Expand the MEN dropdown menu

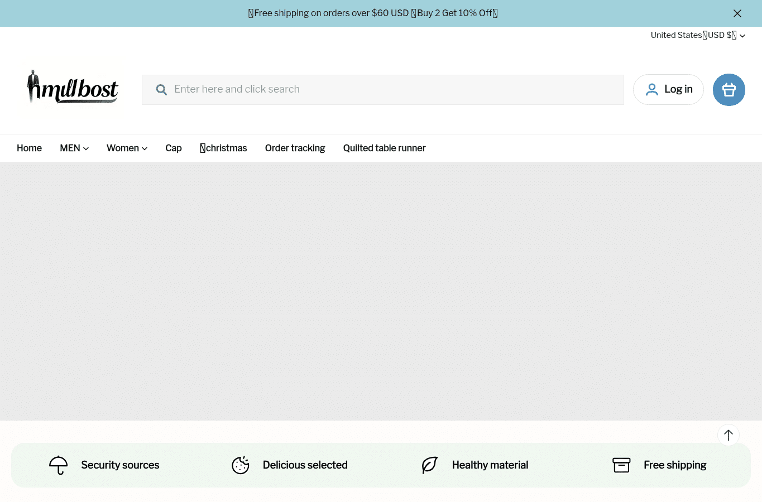click(74, 148)
